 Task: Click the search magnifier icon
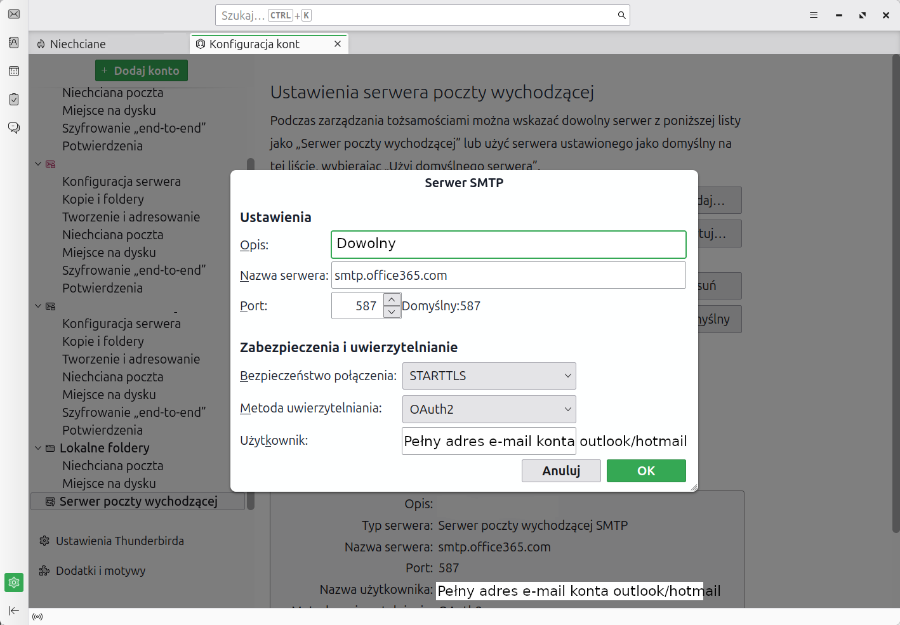[x=622, y=15]
